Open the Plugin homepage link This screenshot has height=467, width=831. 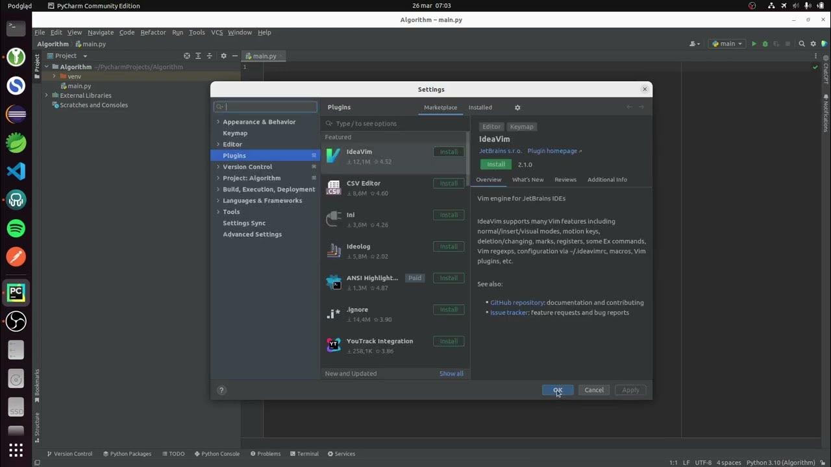tap(554, 151)
